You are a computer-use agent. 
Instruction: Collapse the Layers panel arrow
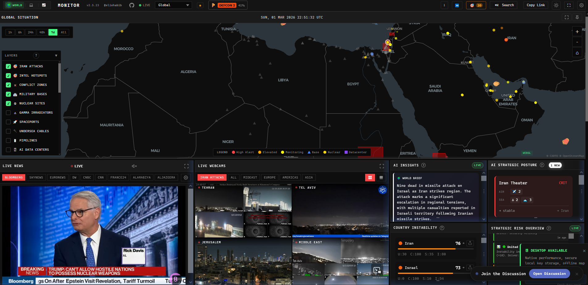[56, 56]
